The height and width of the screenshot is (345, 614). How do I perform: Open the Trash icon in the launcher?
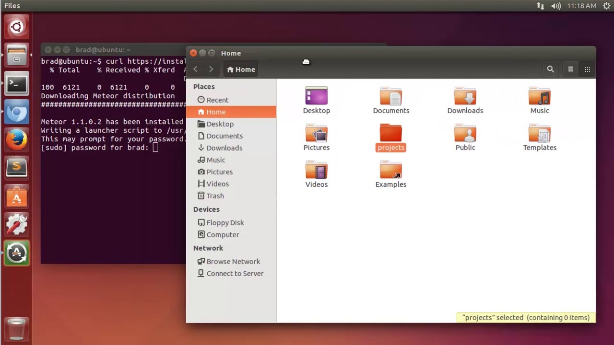click(17, 329)
